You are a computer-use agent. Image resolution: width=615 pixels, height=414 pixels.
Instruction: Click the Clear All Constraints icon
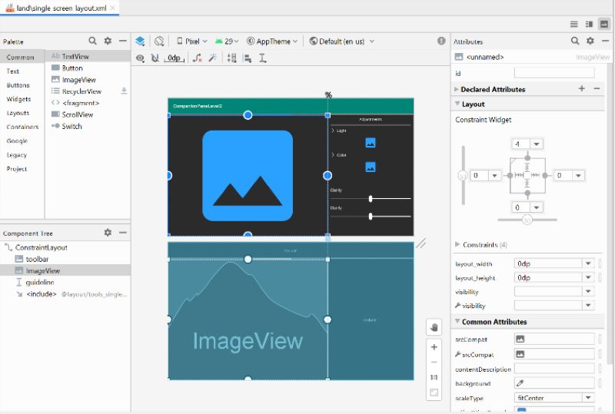[x=198, y=58]
